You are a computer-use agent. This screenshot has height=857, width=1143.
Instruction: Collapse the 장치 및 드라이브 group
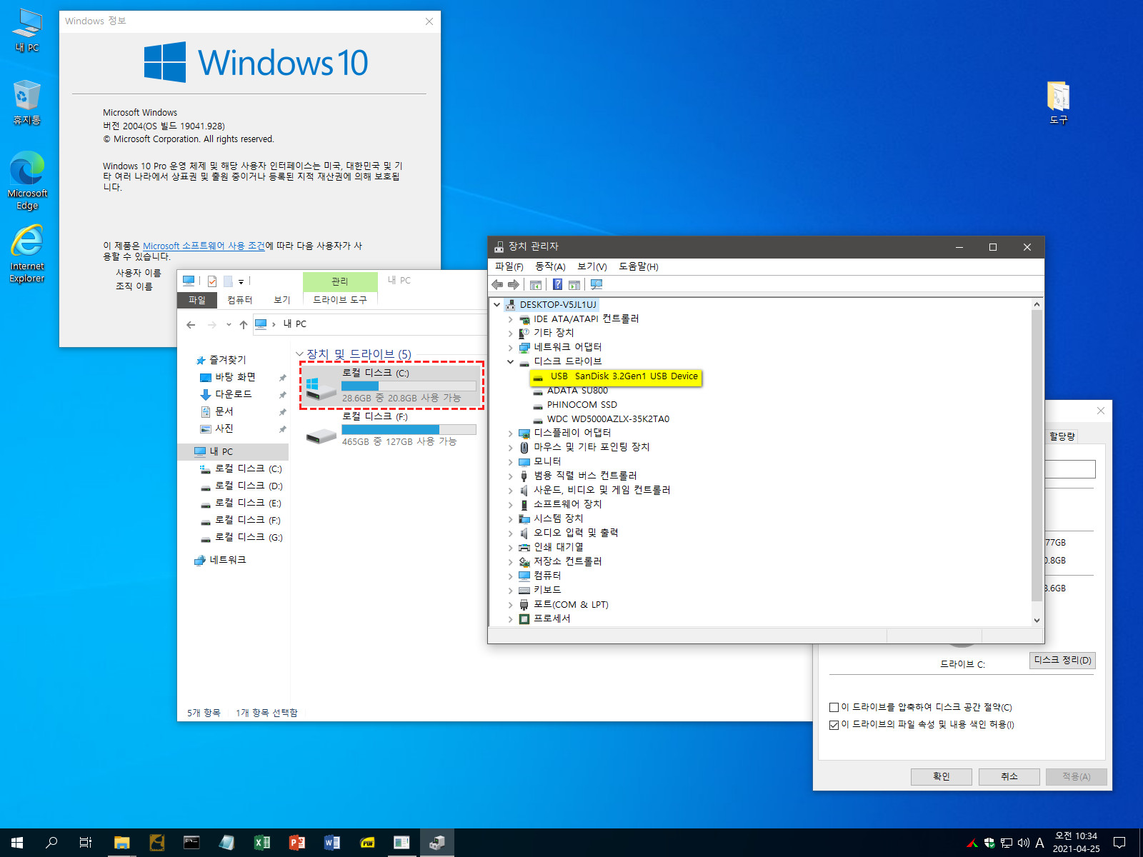pos(300,354)
